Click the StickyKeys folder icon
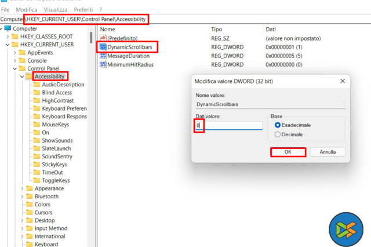Screen dimensions: 371x247 [x=37, y=165]
